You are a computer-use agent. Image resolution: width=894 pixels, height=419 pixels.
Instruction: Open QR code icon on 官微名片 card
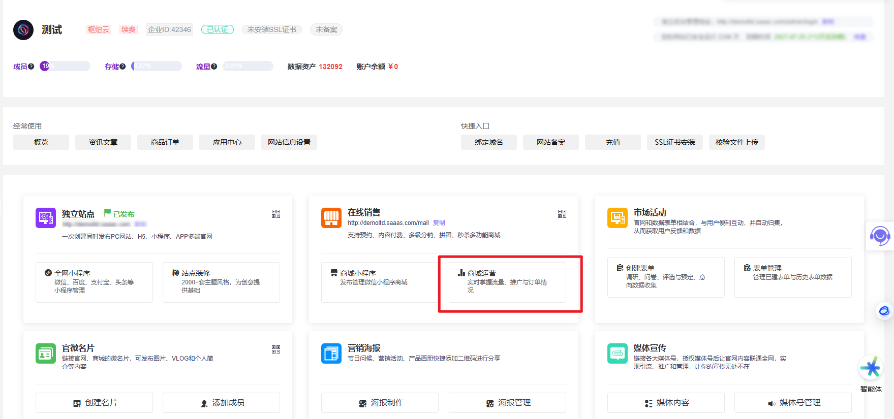pyautogui.click(x=276, y=349)
